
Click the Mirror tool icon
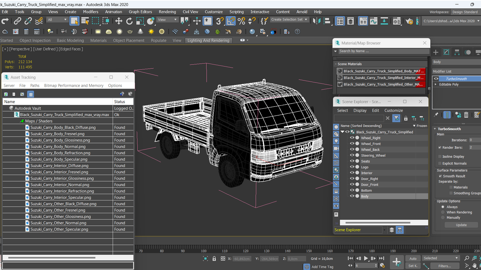(316, 21)
